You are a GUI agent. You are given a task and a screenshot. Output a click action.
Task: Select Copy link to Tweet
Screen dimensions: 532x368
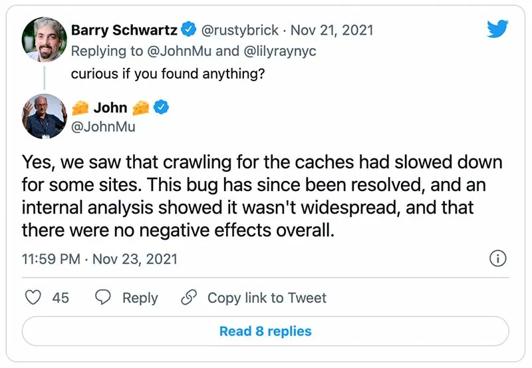click(x=267, y=297)
